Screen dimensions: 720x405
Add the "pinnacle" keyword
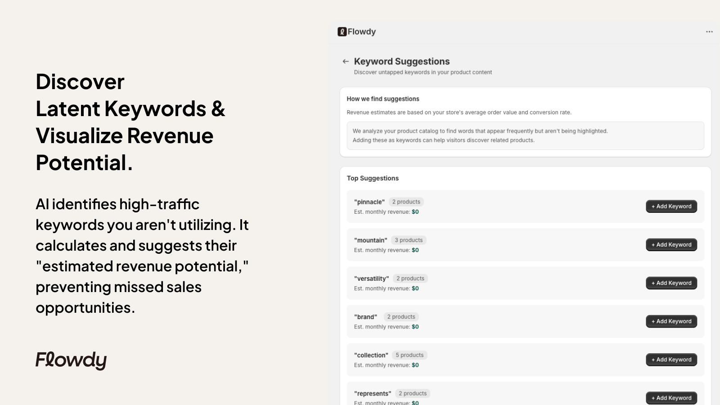click(671, 207)
